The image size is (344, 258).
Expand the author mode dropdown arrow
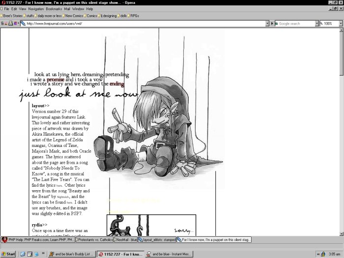tap(18, 24)
